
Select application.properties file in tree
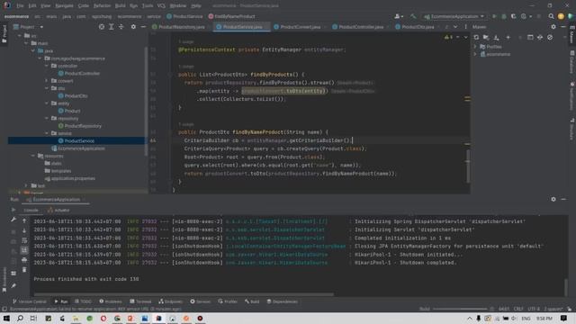coord(70,178)
